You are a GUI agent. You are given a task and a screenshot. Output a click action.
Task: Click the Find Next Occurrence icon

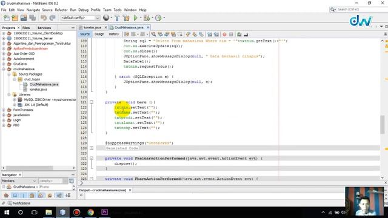coord(167,35)
